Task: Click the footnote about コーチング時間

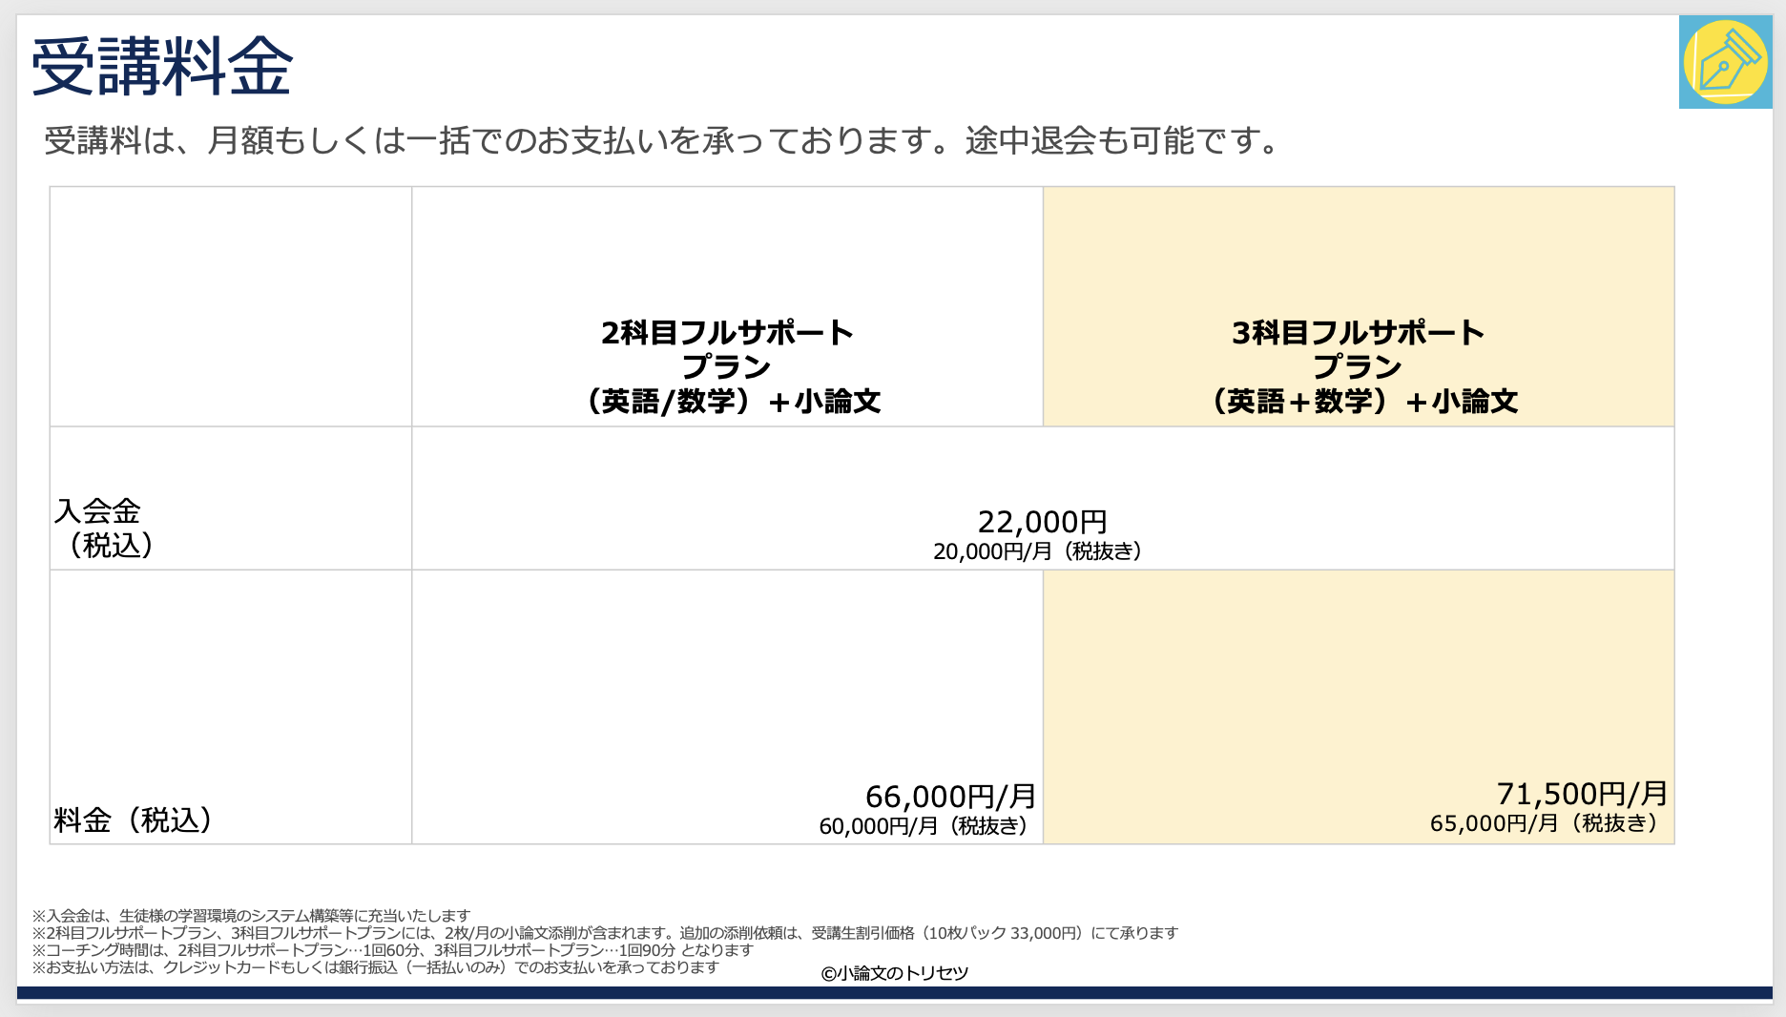Action: [x=393, y=950]
